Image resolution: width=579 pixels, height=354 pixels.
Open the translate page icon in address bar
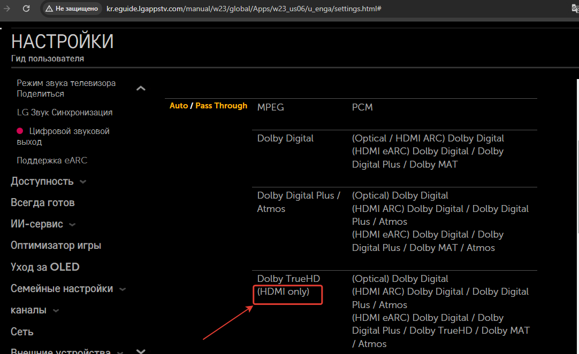tap(575, 9)
